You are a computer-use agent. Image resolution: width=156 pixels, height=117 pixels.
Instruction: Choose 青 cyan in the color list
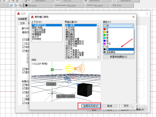pos(119,38)
